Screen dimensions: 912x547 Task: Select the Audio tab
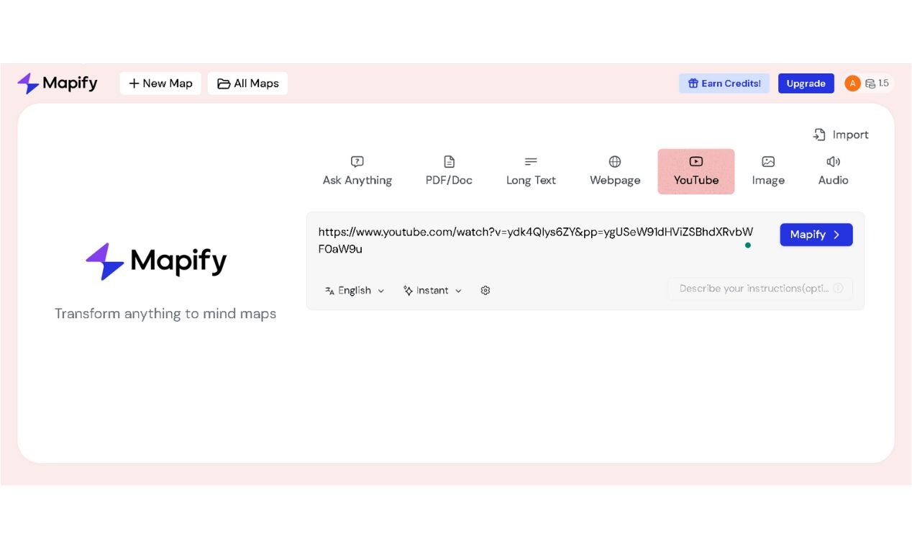coord(834,171)
